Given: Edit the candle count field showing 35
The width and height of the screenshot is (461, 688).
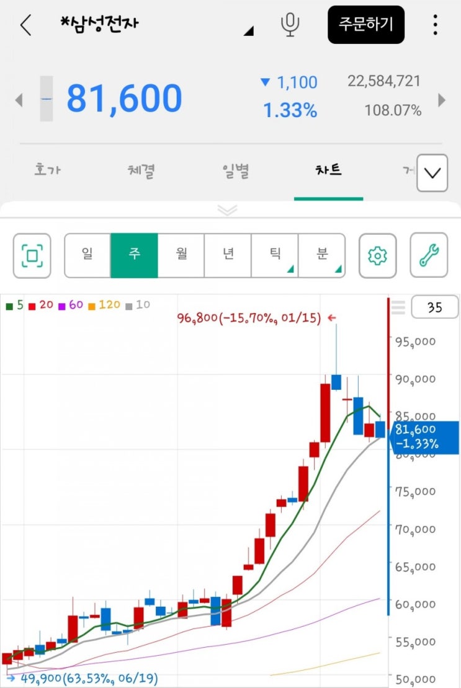Looking at the screenshot, I should 435,307.
